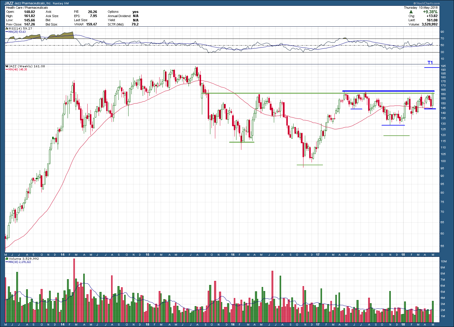Click the date Thursday 10-May-2018
The width and height of the screenshot is (454, 327).
point(421,8)
